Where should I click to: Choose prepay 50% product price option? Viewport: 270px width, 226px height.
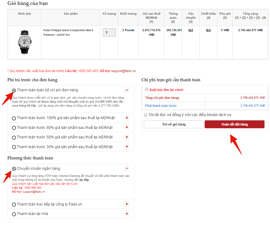(x=14, y=137)
